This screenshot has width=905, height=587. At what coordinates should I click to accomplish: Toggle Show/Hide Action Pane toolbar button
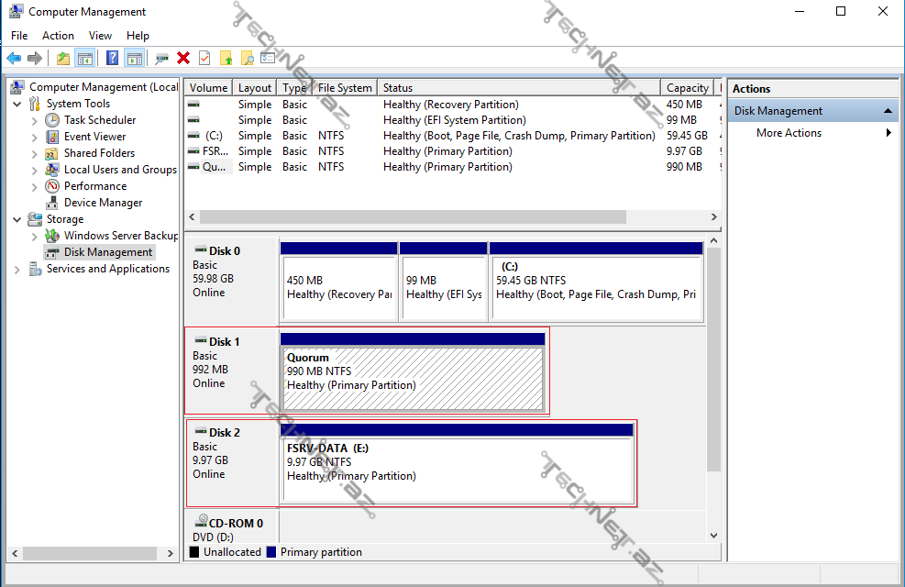coord(135,58)
